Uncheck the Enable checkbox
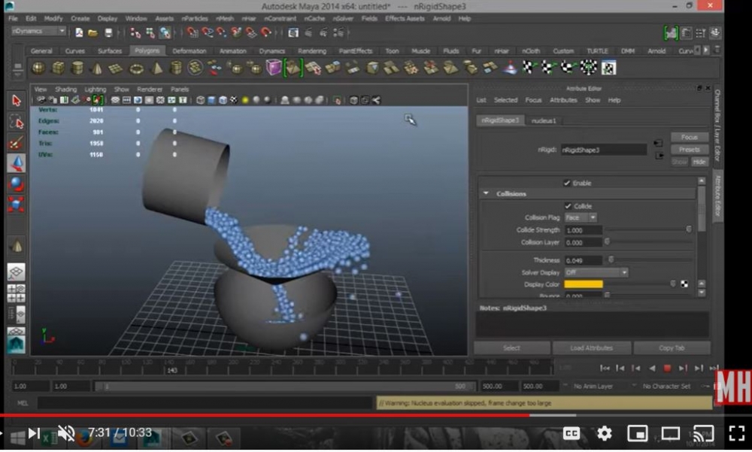The height and width of the screenshot is (452, 752). tap(567, 184)
